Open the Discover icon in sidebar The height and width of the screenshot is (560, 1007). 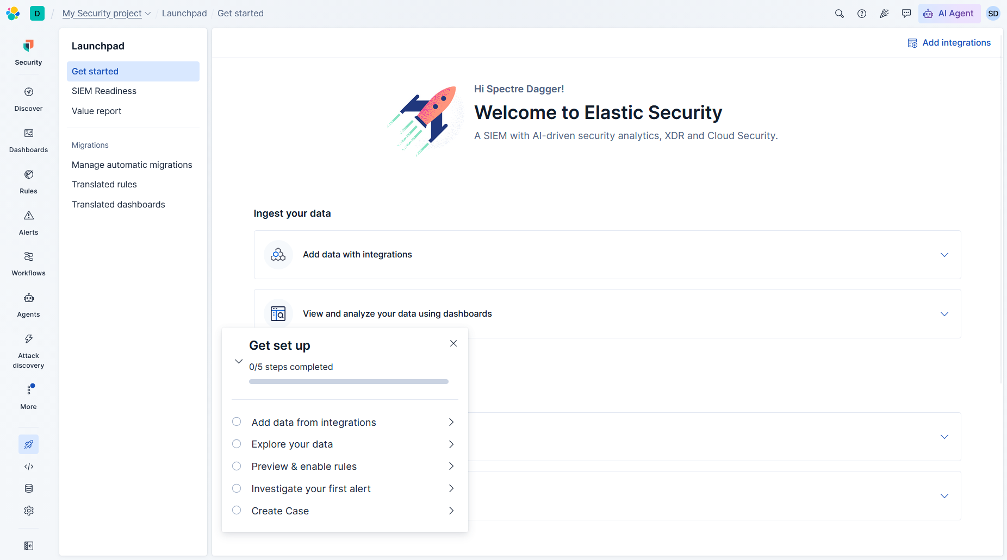tap(29, 92)
